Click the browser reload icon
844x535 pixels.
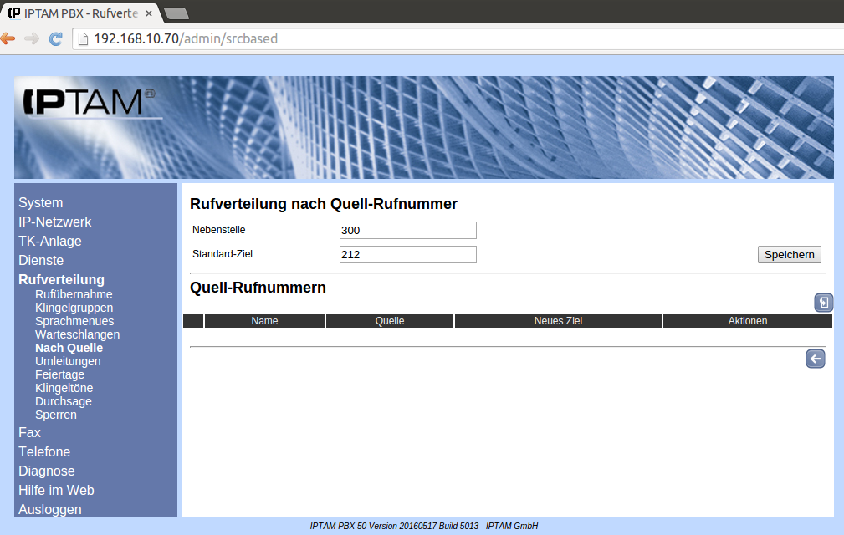point(56,38)
